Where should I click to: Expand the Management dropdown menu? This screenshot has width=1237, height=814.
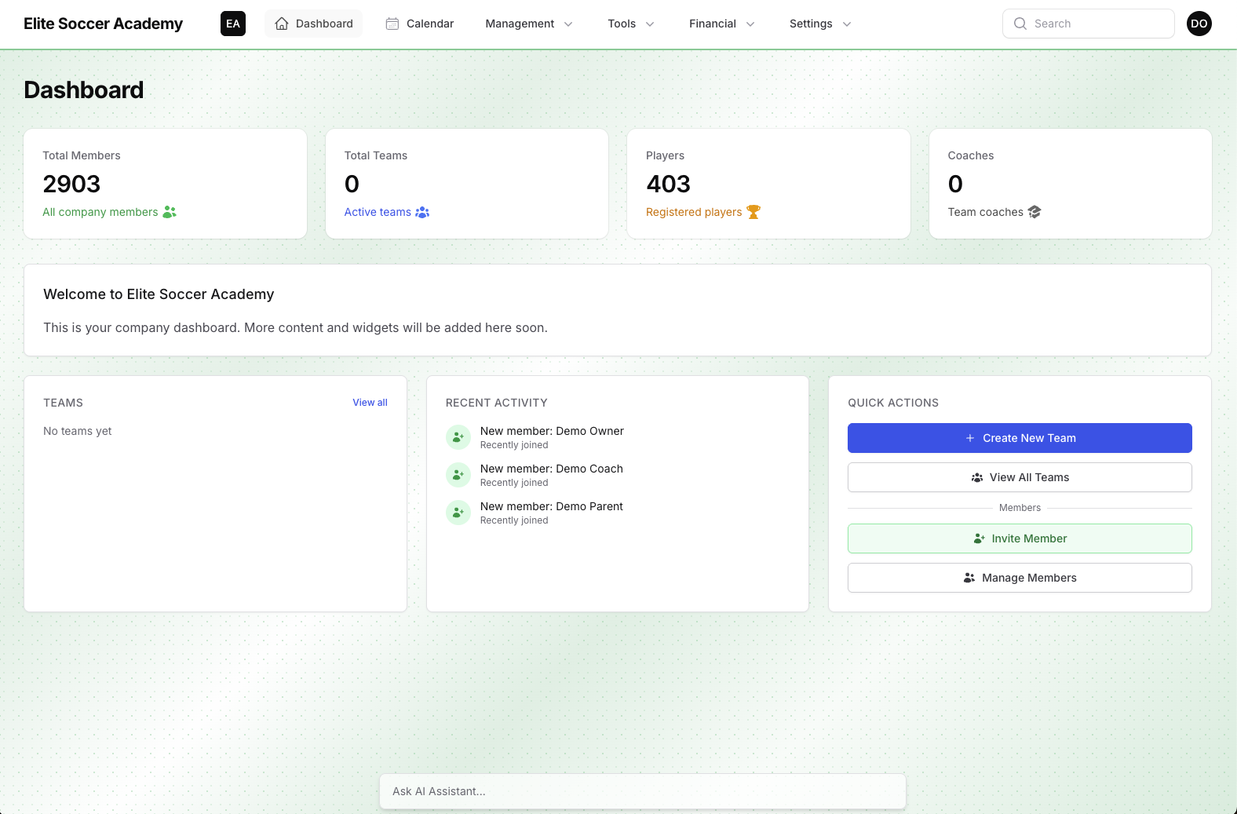coord(529,24)
